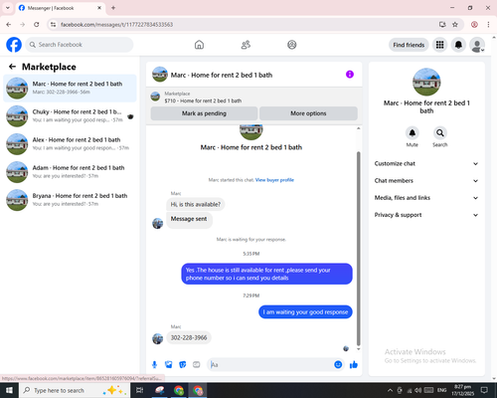Open the Windows Start button
The image size is (497, 398).
pos(9,390)
